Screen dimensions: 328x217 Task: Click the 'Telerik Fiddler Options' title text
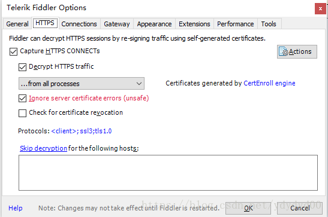coord(46,8)
